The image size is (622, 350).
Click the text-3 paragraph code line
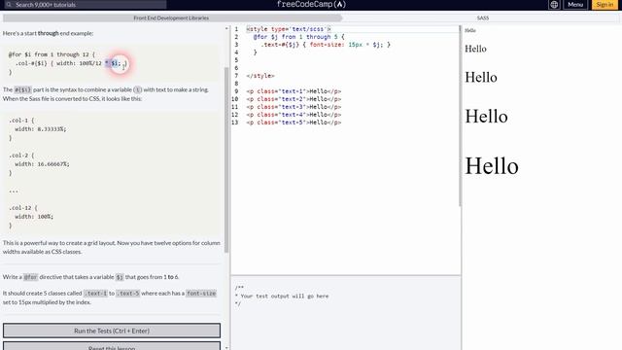[294, 107]
